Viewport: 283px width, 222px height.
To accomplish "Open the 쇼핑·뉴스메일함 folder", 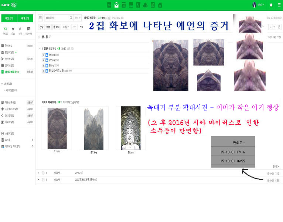I will coord(11,109).
